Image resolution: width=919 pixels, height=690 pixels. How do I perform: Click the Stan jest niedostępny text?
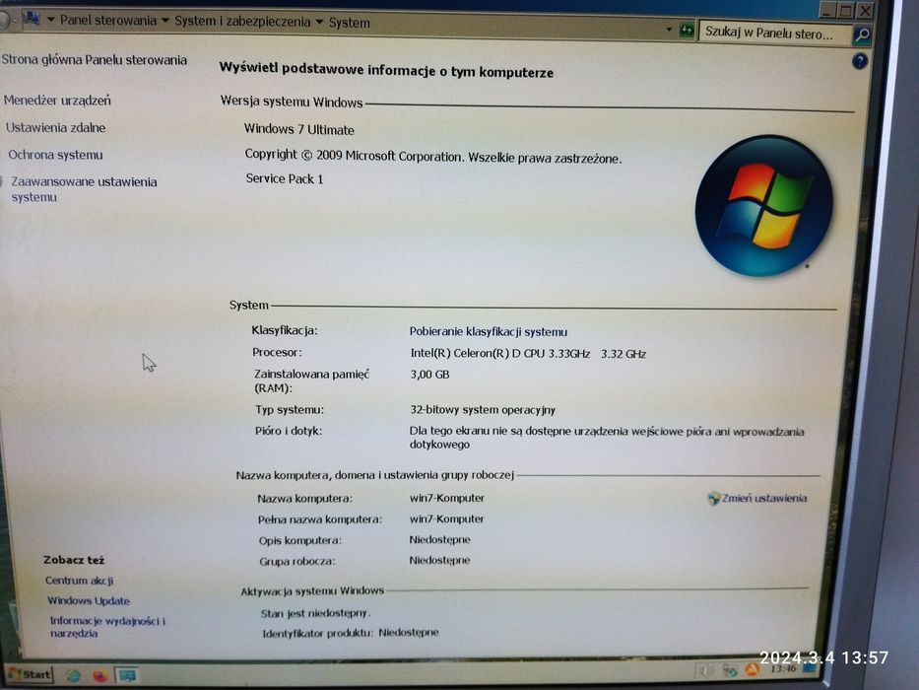(315, 613)
